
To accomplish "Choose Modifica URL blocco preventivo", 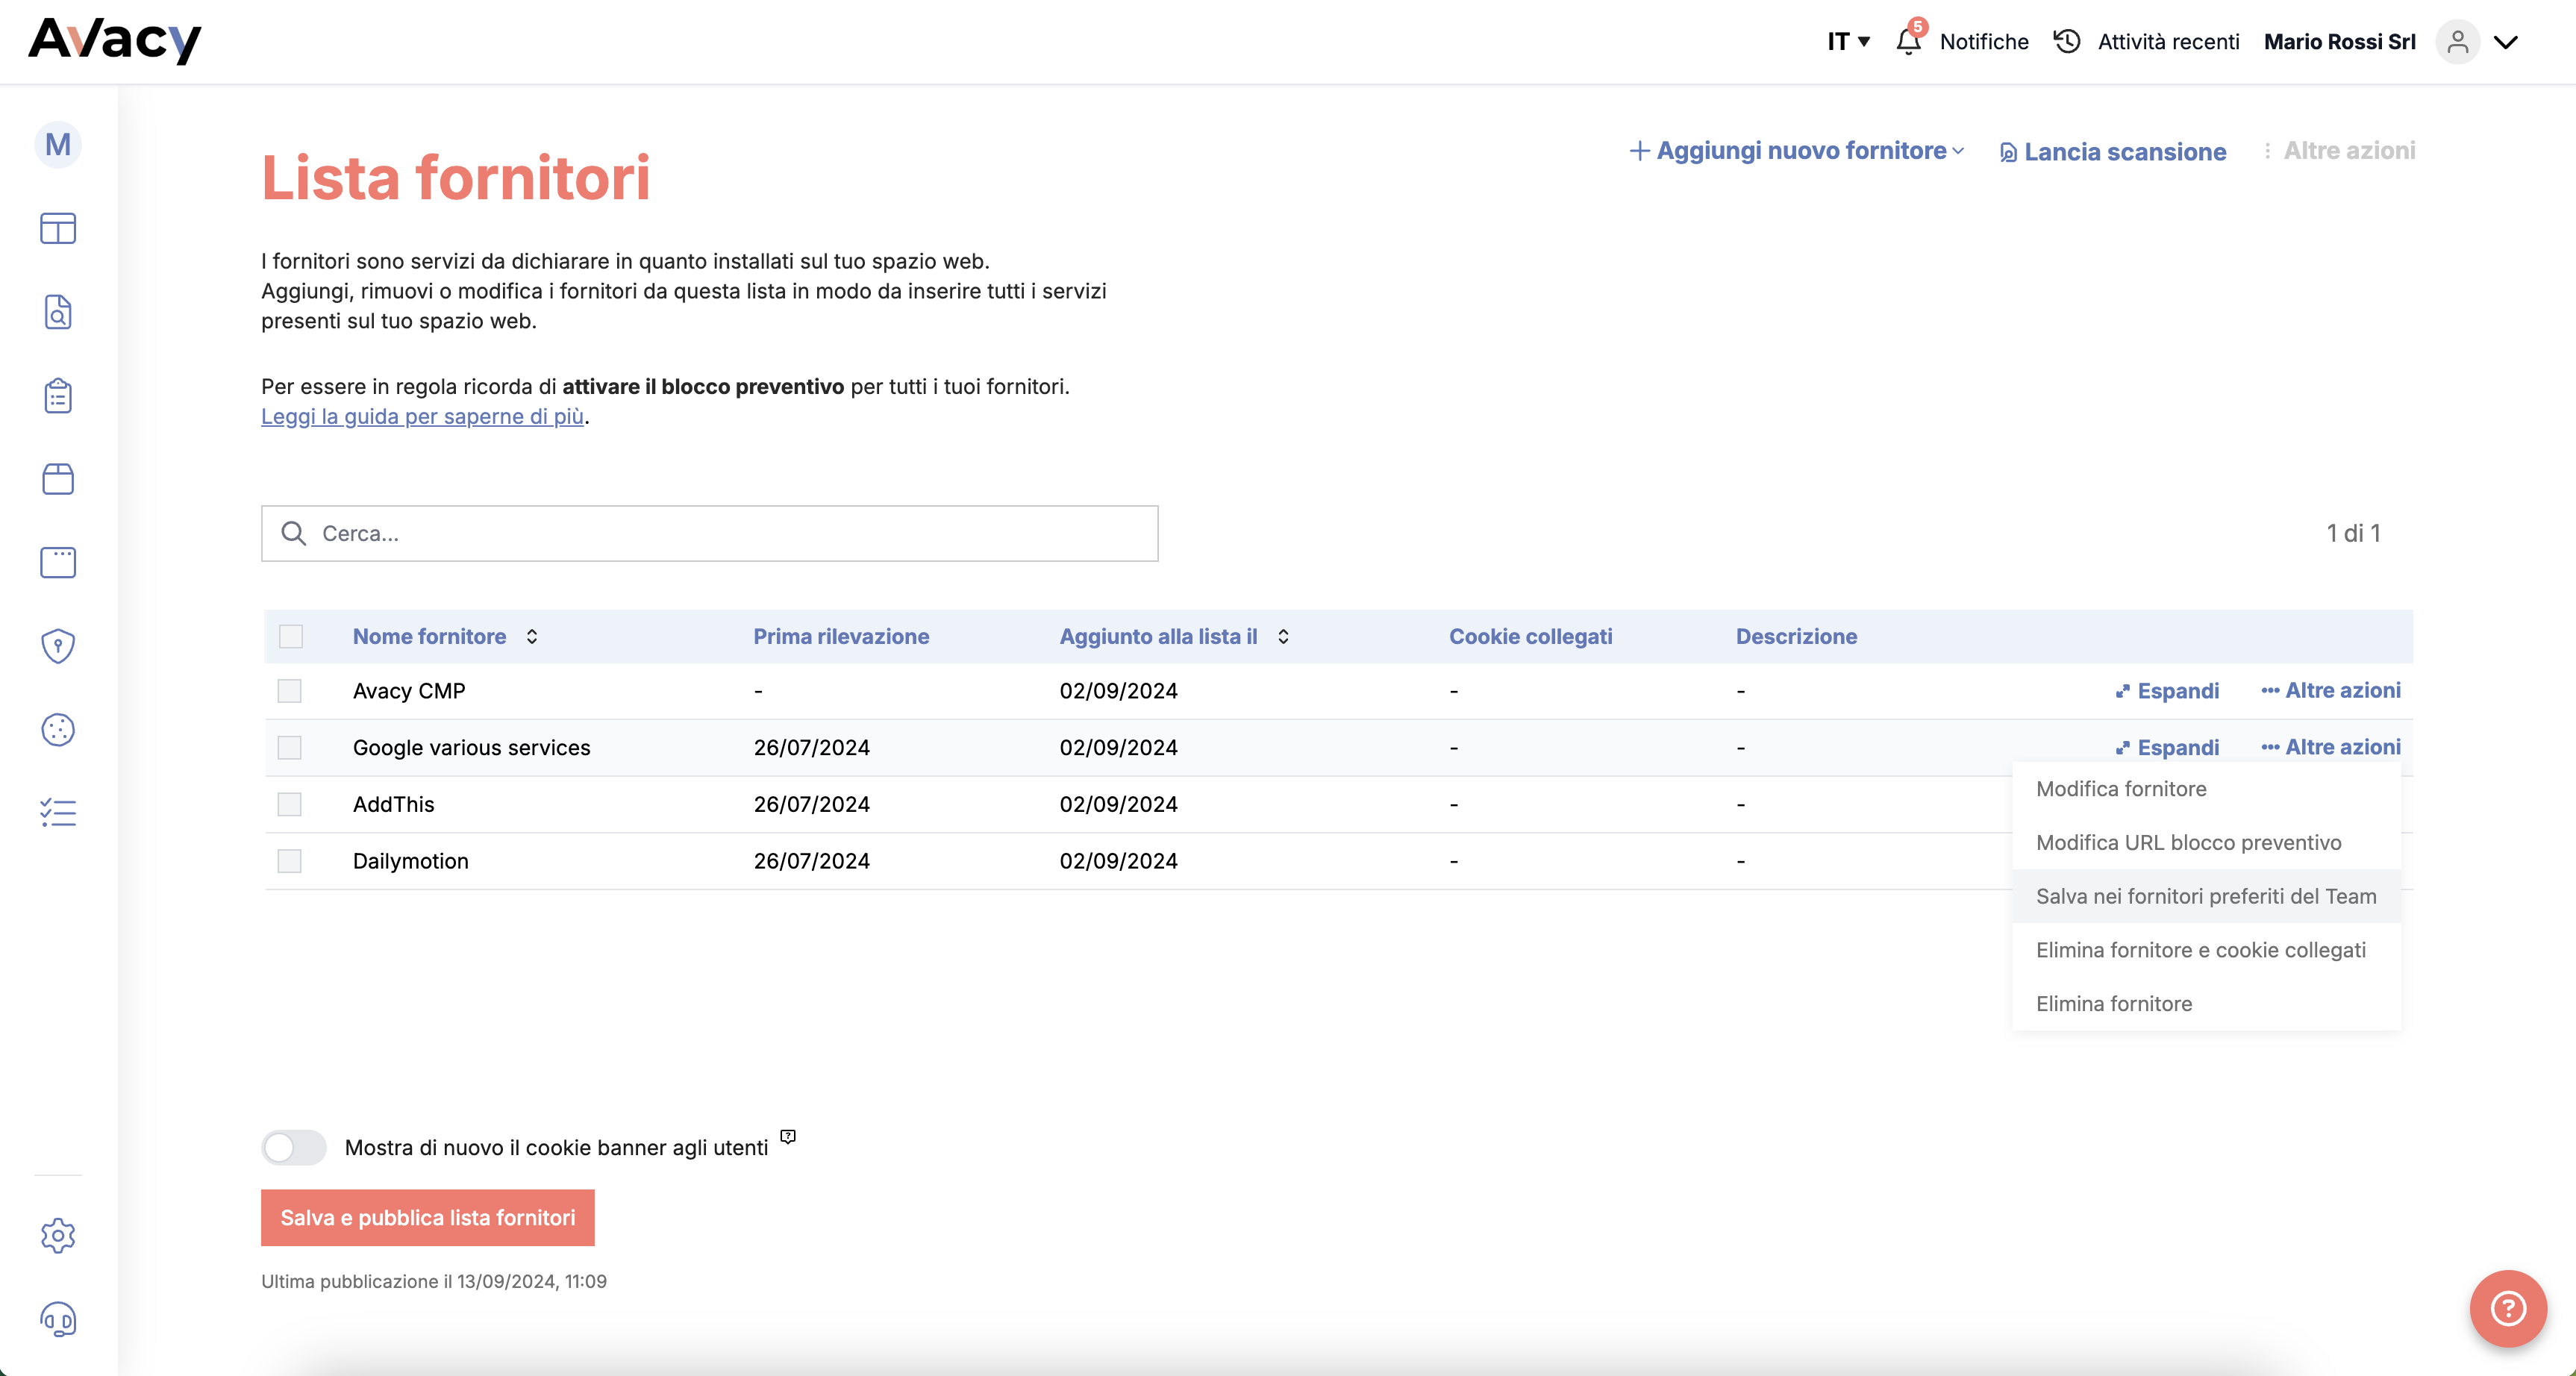I will (x=2206, y=843).
